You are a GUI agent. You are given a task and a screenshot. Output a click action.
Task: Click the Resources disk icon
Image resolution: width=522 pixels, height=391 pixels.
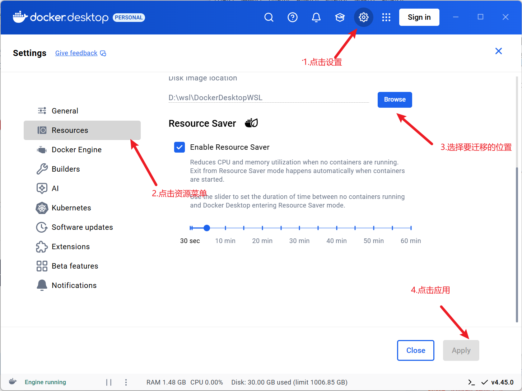click(42, 130)
